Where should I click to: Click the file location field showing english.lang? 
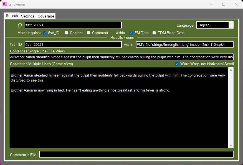point(184,44)
